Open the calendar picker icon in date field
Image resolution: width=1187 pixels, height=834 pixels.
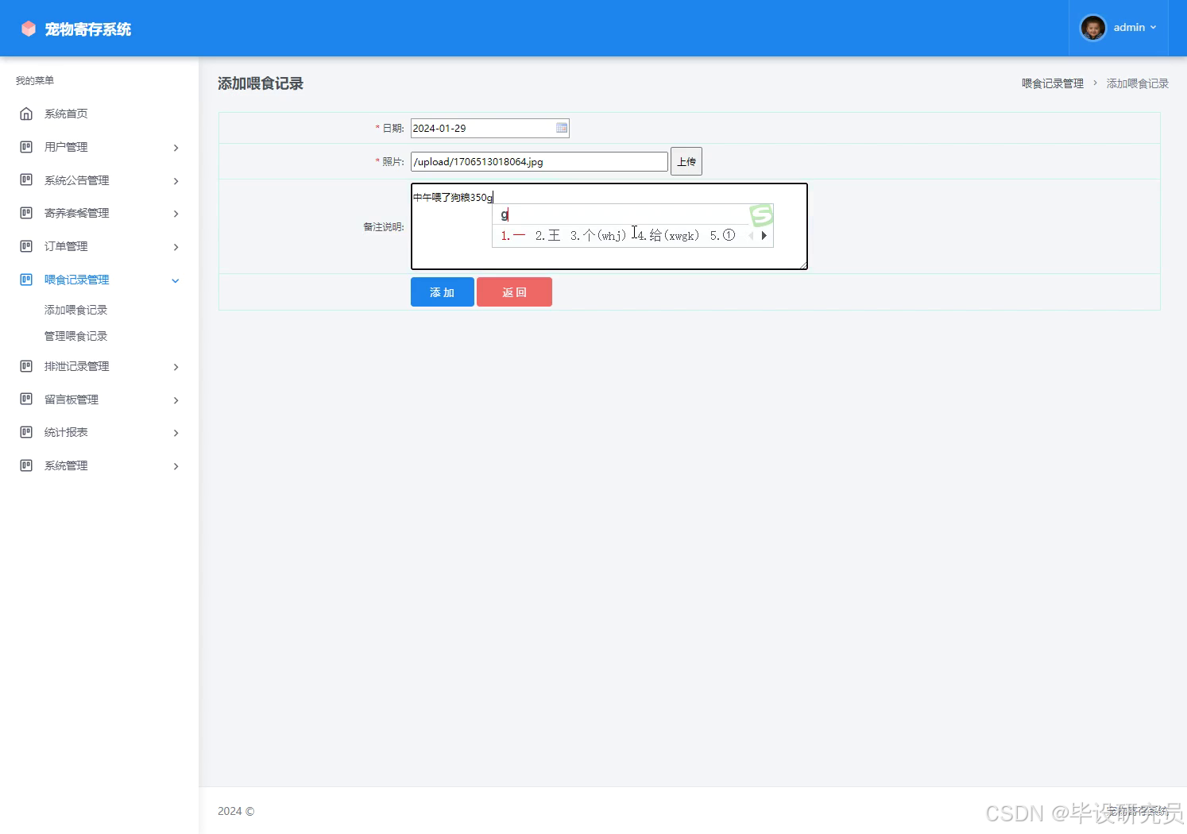click(x=562, y=128)
